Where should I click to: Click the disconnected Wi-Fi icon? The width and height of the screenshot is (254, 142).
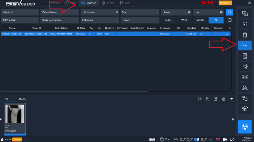[x=218, y=139]
